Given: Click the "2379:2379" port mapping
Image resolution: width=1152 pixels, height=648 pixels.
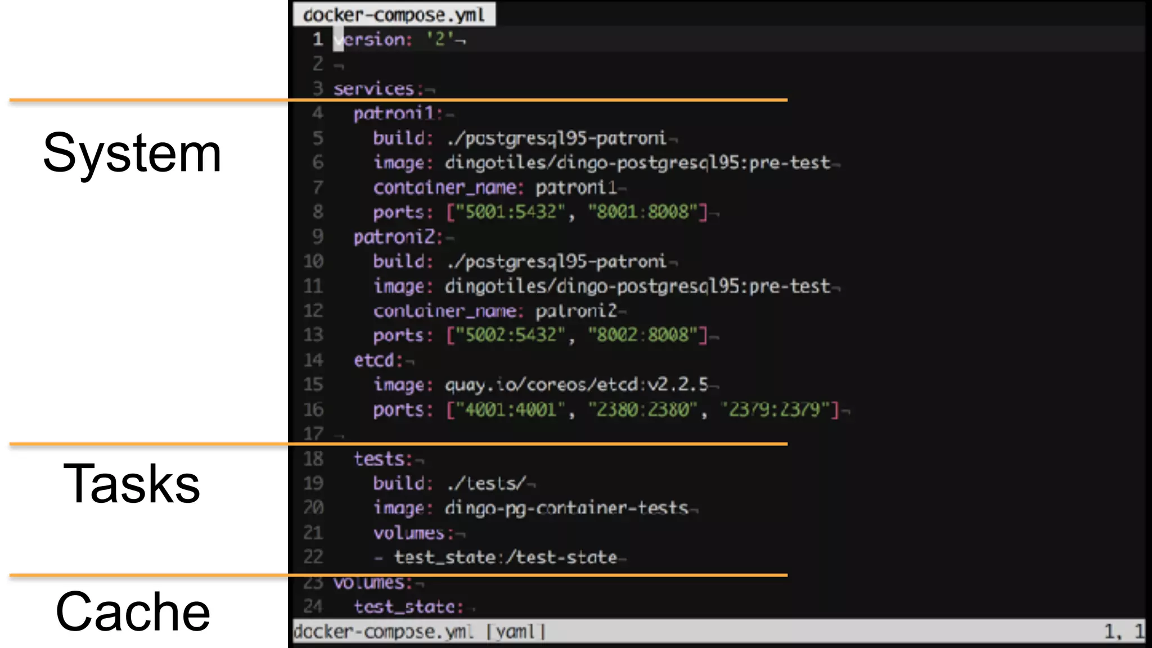Looking at the screenshot, I should (x=775, y=409).
